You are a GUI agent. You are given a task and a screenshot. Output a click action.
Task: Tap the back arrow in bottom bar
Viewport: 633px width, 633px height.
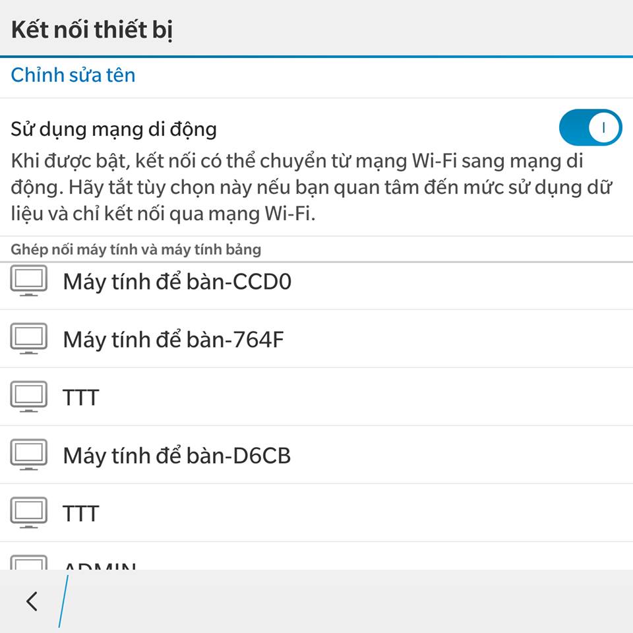pos(32,601)
